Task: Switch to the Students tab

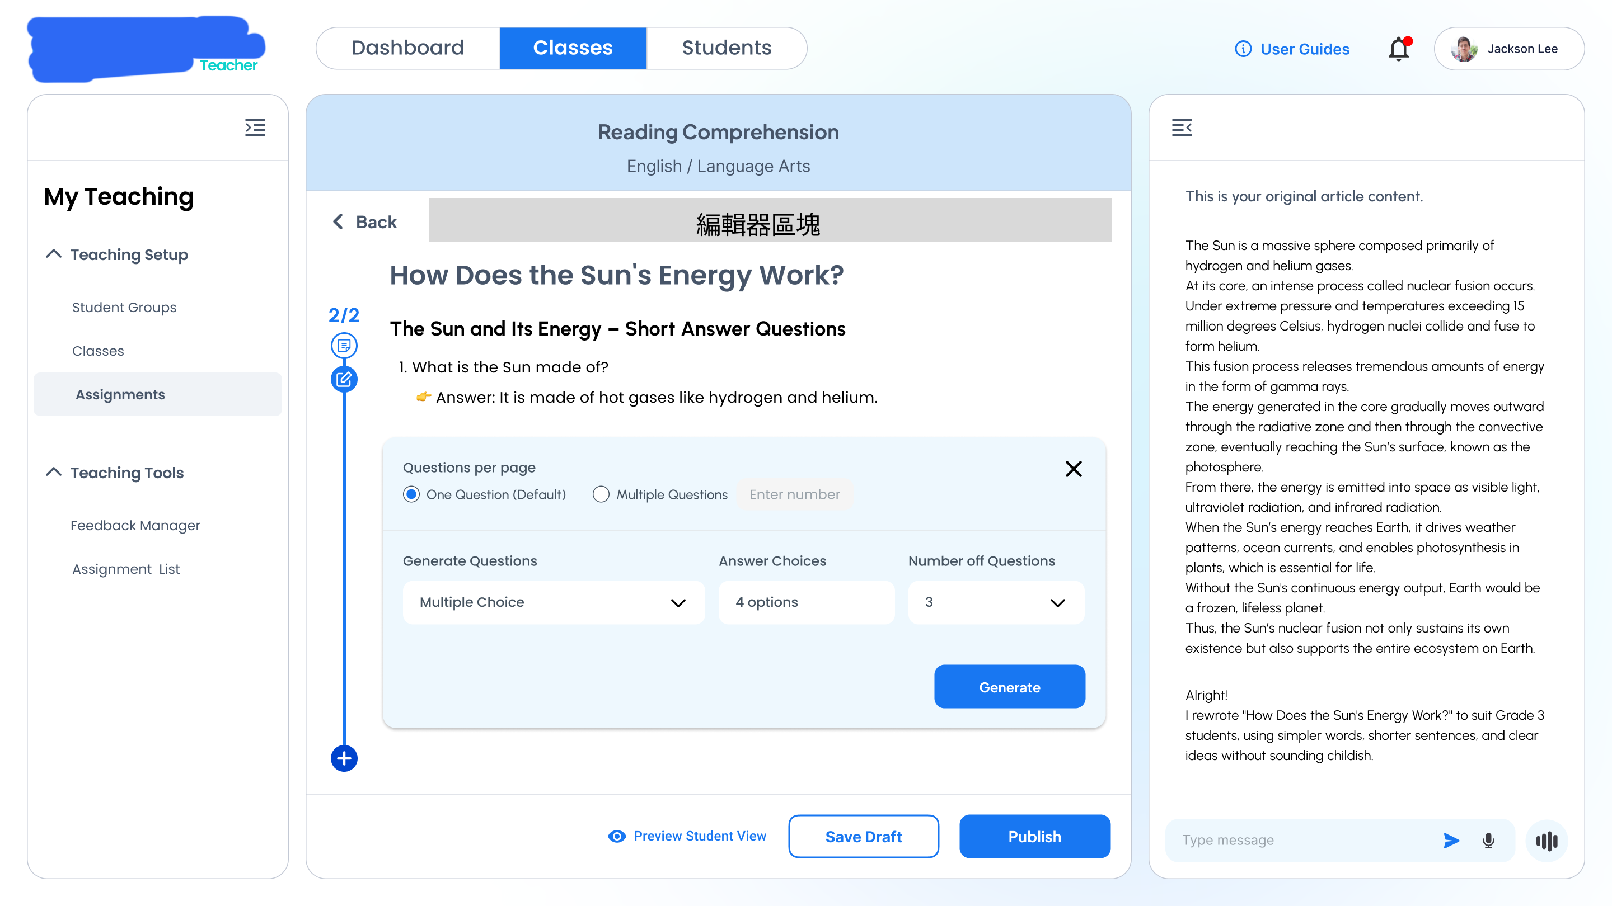Action: [x=727, y=48]
